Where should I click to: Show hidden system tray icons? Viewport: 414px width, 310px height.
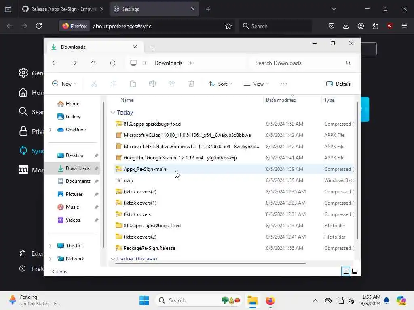pyautogui.click(x=315, y=300)
